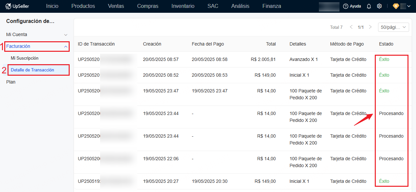Click the UpSeller logo
This screenshot has height=192, width=416.
pos(17,6)
